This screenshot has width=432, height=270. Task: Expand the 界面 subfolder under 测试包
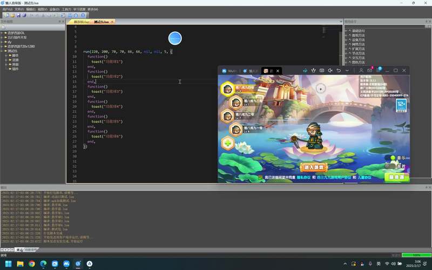click(x=6, y=64)
